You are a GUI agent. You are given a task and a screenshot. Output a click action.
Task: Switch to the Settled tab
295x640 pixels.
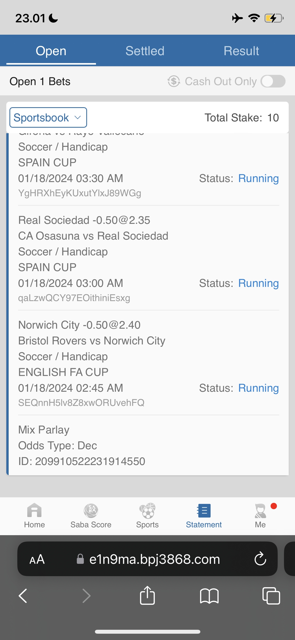point(145,51)
